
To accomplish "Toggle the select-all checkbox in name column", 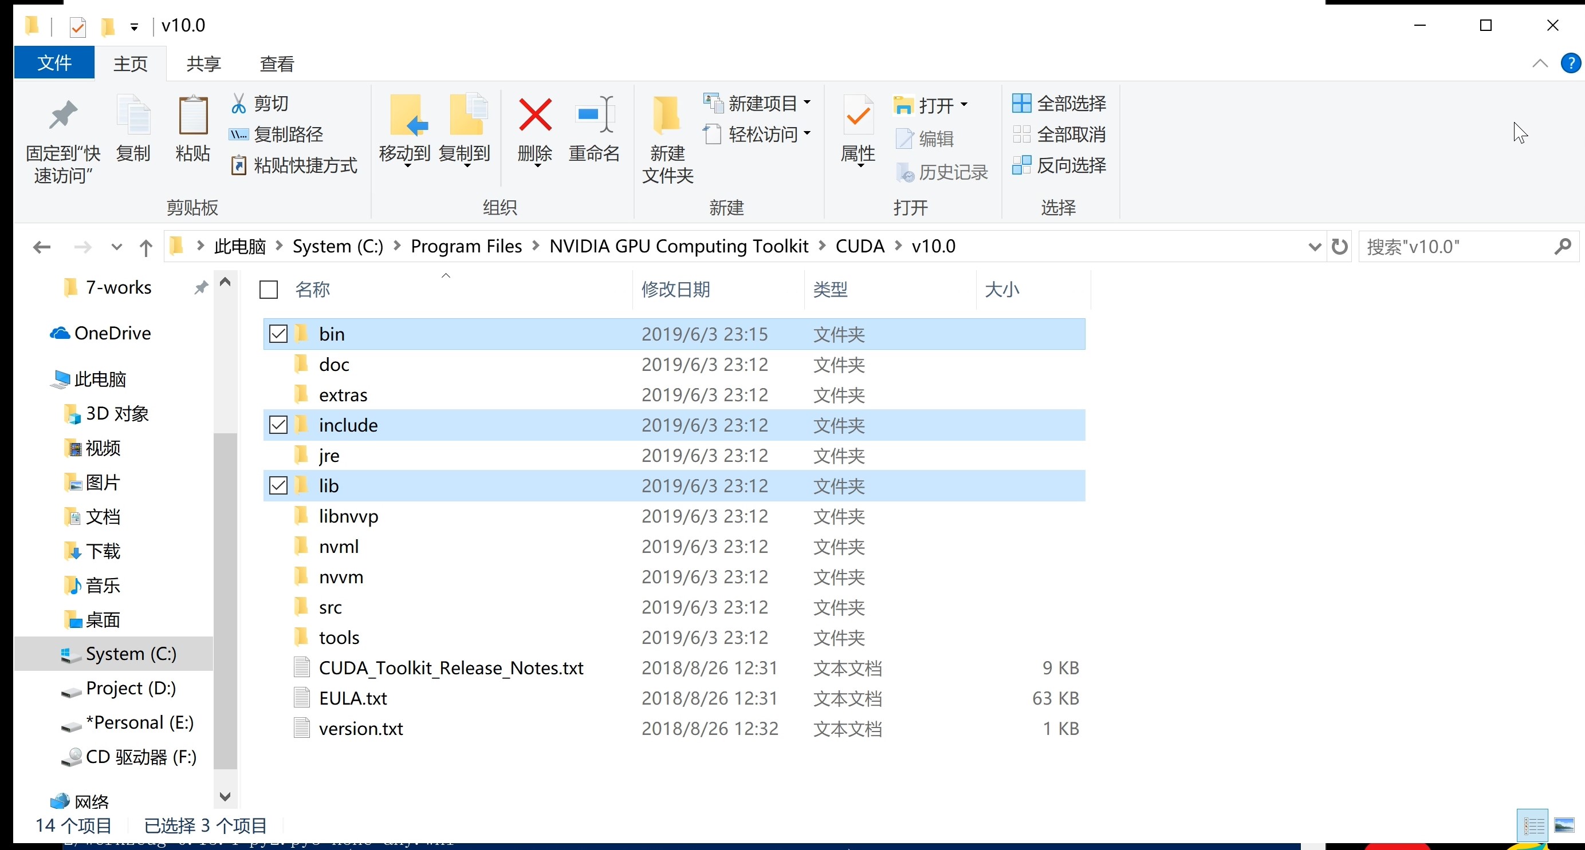I will (268, 289).
